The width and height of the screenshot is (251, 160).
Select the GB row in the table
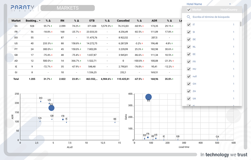coord(94,55)
